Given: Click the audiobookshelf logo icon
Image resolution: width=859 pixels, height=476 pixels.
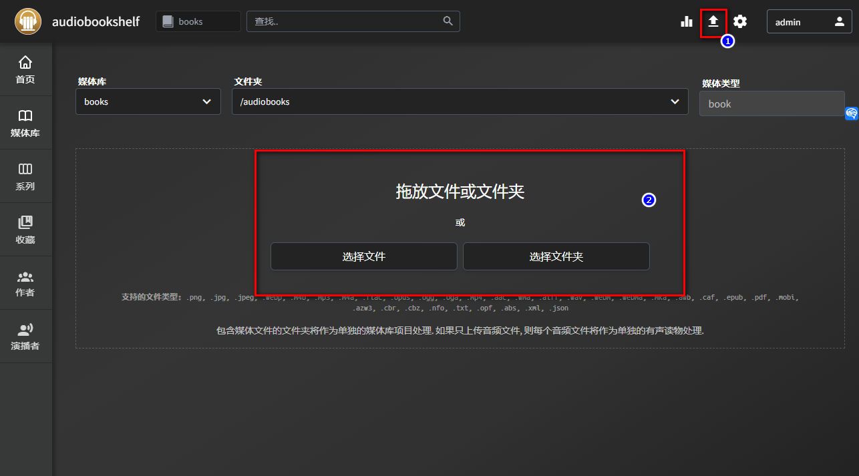Looking at the screenshot, I should point(27,21).
